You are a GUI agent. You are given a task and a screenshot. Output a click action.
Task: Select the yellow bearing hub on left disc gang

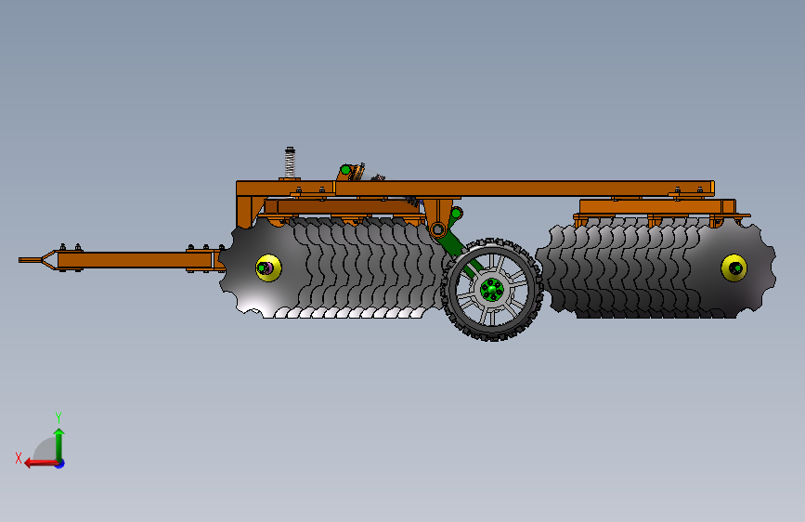(x=268, y=268)
